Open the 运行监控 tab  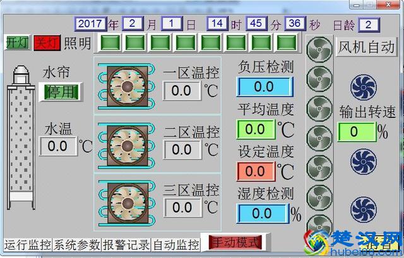tap(28, 244)
